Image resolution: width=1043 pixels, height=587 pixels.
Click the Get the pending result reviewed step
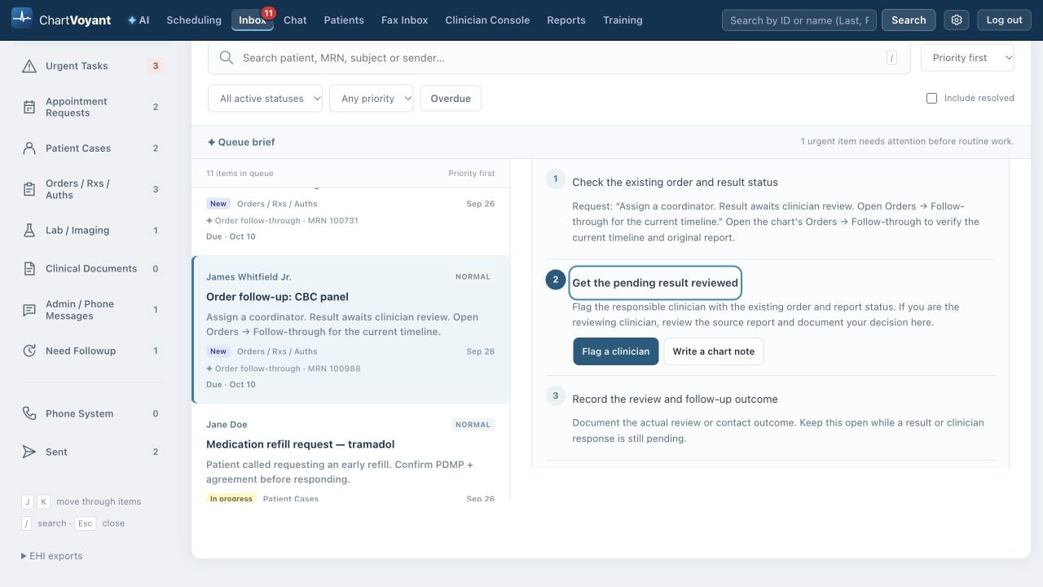tap(655, 283)
